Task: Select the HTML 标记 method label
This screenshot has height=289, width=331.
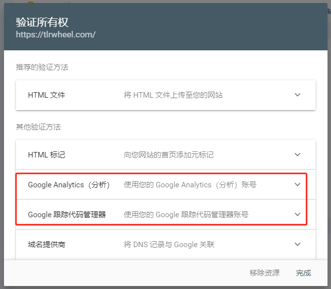Action: tap(46, 155)
